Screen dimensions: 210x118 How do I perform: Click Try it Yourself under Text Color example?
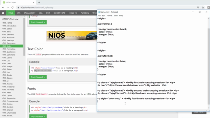tap(38, 77)
